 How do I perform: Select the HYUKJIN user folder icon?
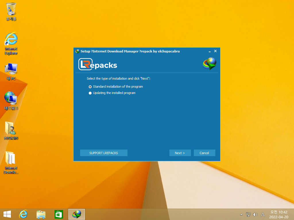[11, 131]
